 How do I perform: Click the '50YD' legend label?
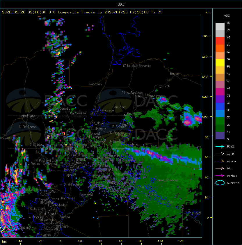click(230, 147)
